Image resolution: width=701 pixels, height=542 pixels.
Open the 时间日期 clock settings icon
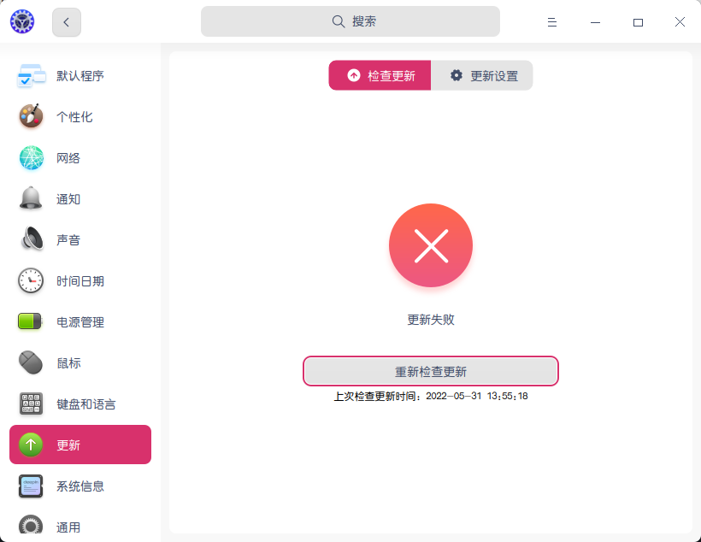pos(31,280)
